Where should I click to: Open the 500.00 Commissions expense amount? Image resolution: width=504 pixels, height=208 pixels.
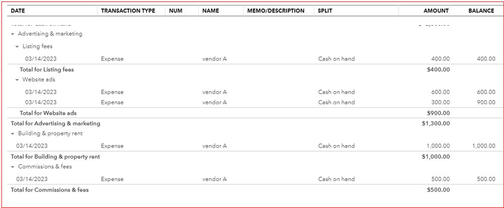[x=439, y=179]
